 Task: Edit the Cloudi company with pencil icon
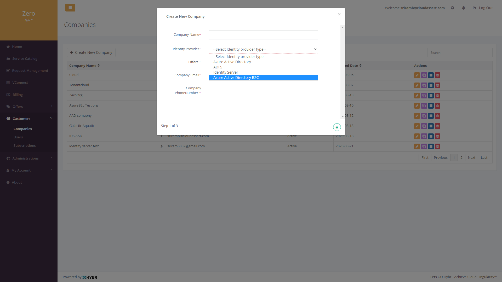click(417, 75)
